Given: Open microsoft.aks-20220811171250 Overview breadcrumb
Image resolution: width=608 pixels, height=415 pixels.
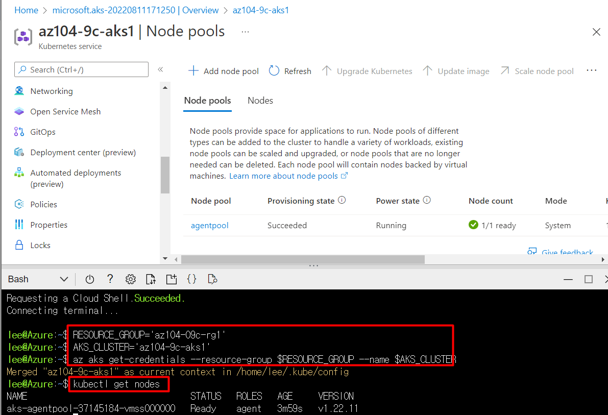Looking at the screenshot, I should point(135,10).
